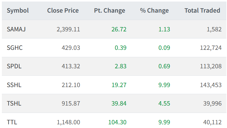Click TSHL close price 915.87
Image resolution: width=227 pixels, height=128 pixels.
[x=71, y=103]
